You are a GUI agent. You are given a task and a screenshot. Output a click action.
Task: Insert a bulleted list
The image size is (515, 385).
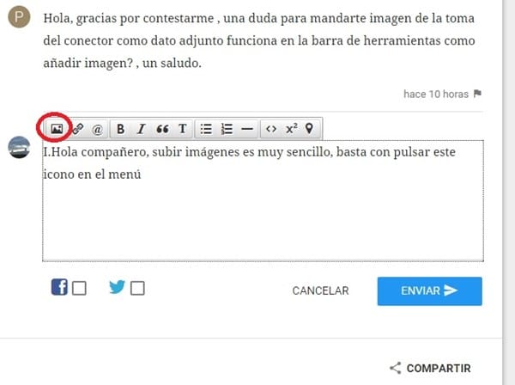point(206,129)
